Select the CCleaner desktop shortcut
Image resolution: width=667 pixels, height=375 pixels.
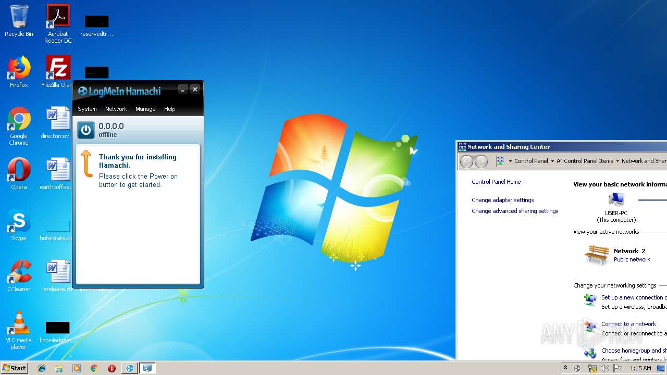click(x=19, y=276)
